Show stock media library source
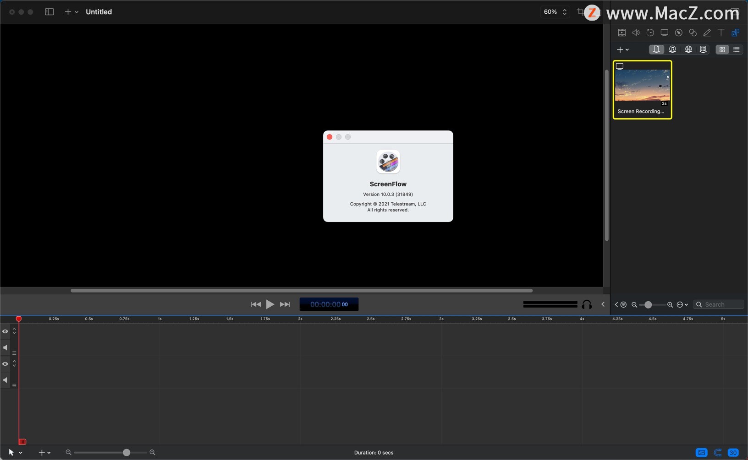 click(703, 49)
